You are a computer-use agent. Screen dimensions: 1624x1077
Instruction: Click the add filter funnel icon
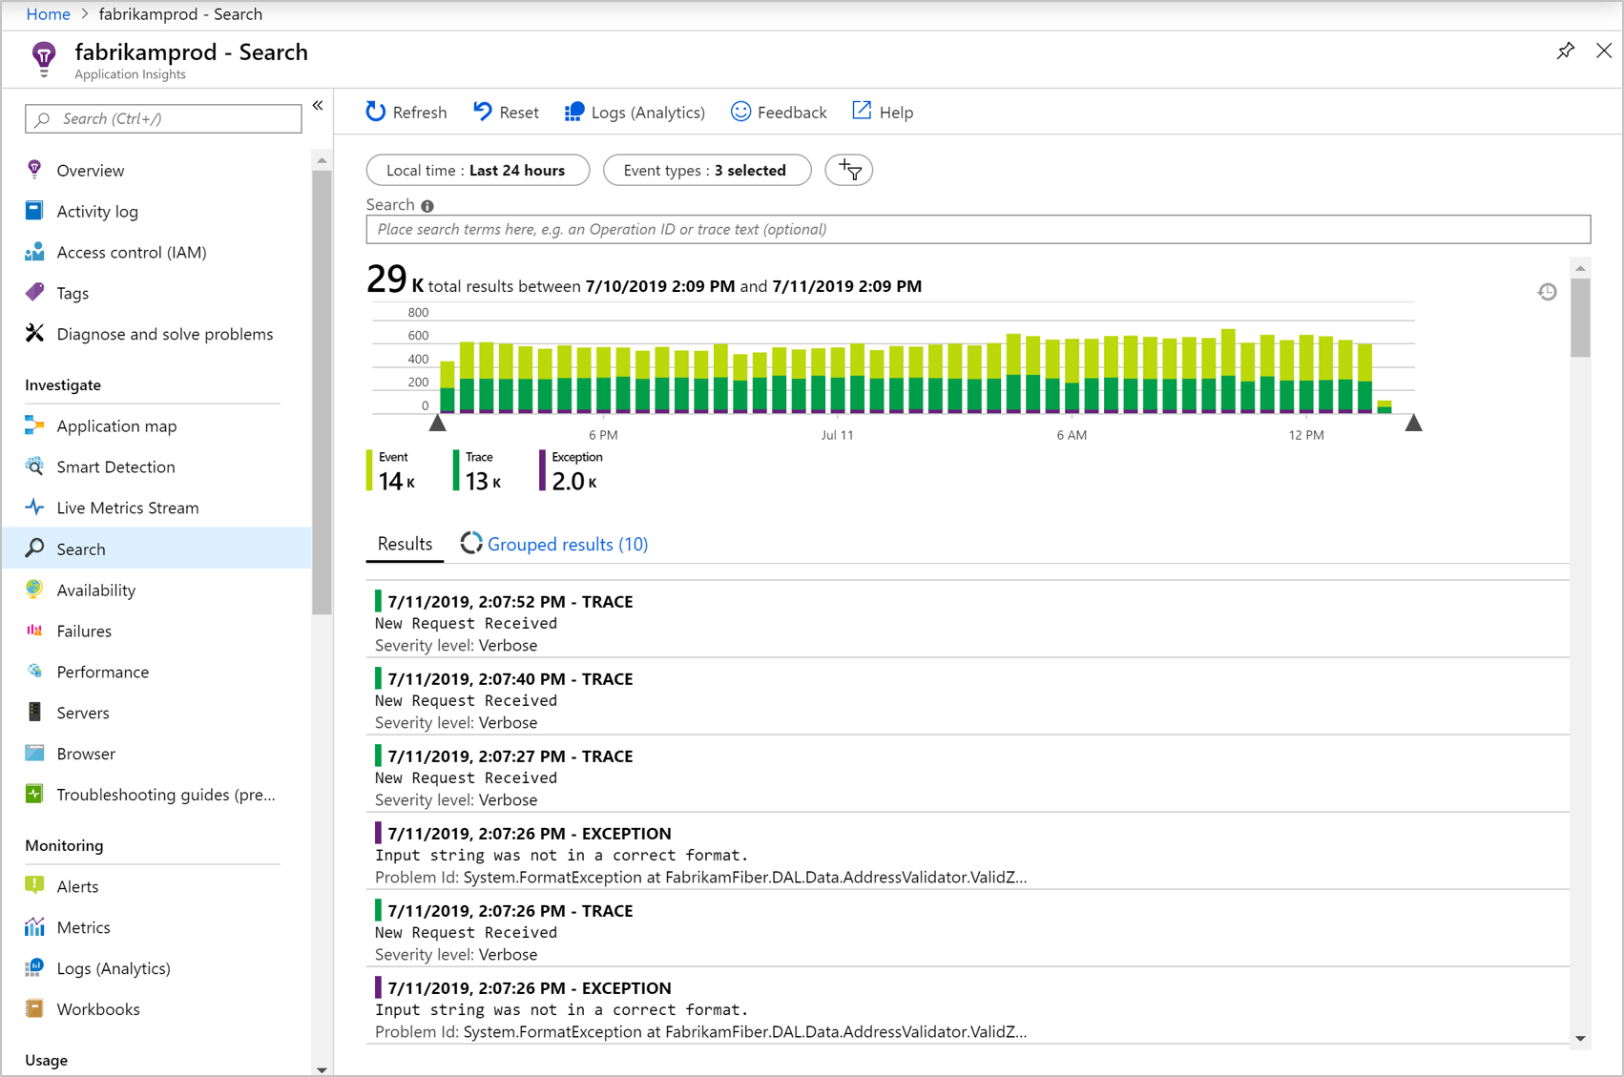click(849, 171)
